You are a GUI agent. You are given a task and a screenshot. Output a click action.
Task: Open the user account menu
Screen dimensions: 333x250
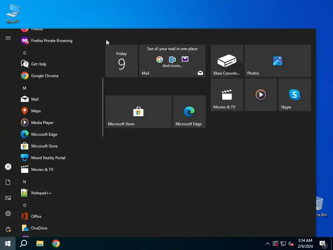tap(8, 167)
